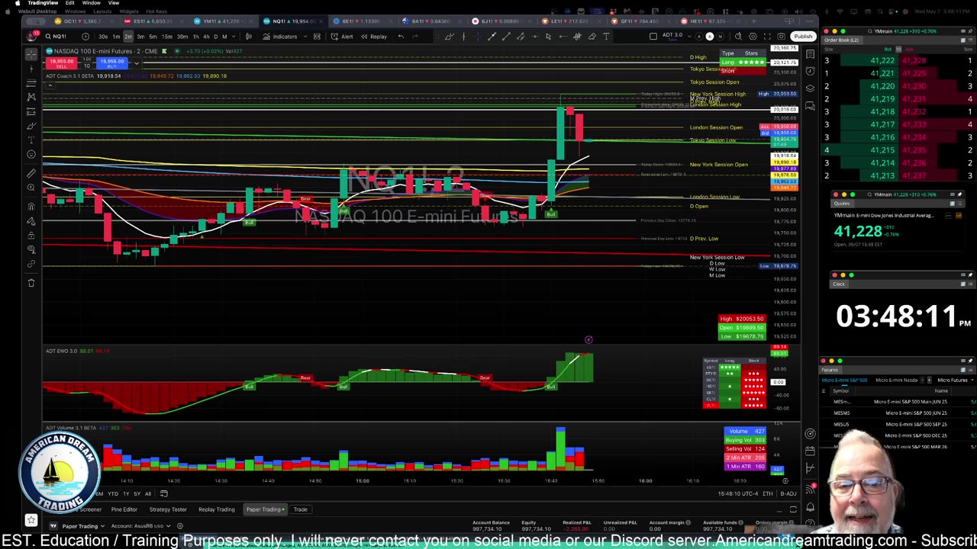The width and height of the screenshot is (977, 549).
Task: Select the 4h timeframe
Action: point(206,37)
